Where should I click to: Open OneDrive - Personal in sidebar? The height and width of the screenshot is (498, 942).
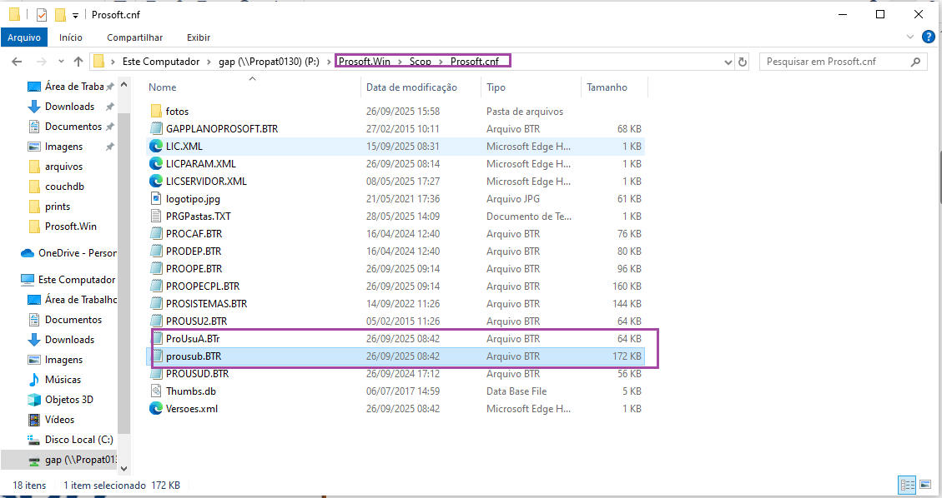[68, 253]
